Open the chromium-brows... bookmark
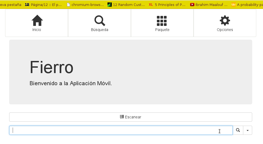Viewport: 263px width, 144px height. (x=85, y=5)
